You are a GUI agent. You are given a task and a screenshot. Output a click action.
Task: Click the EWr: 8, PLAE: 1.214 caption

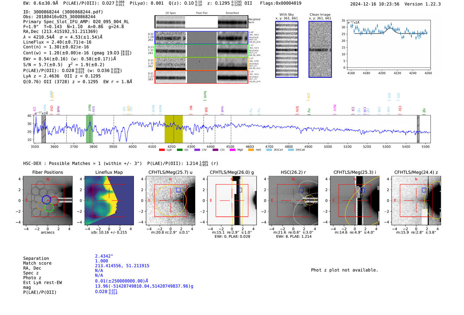pos(294,237)
